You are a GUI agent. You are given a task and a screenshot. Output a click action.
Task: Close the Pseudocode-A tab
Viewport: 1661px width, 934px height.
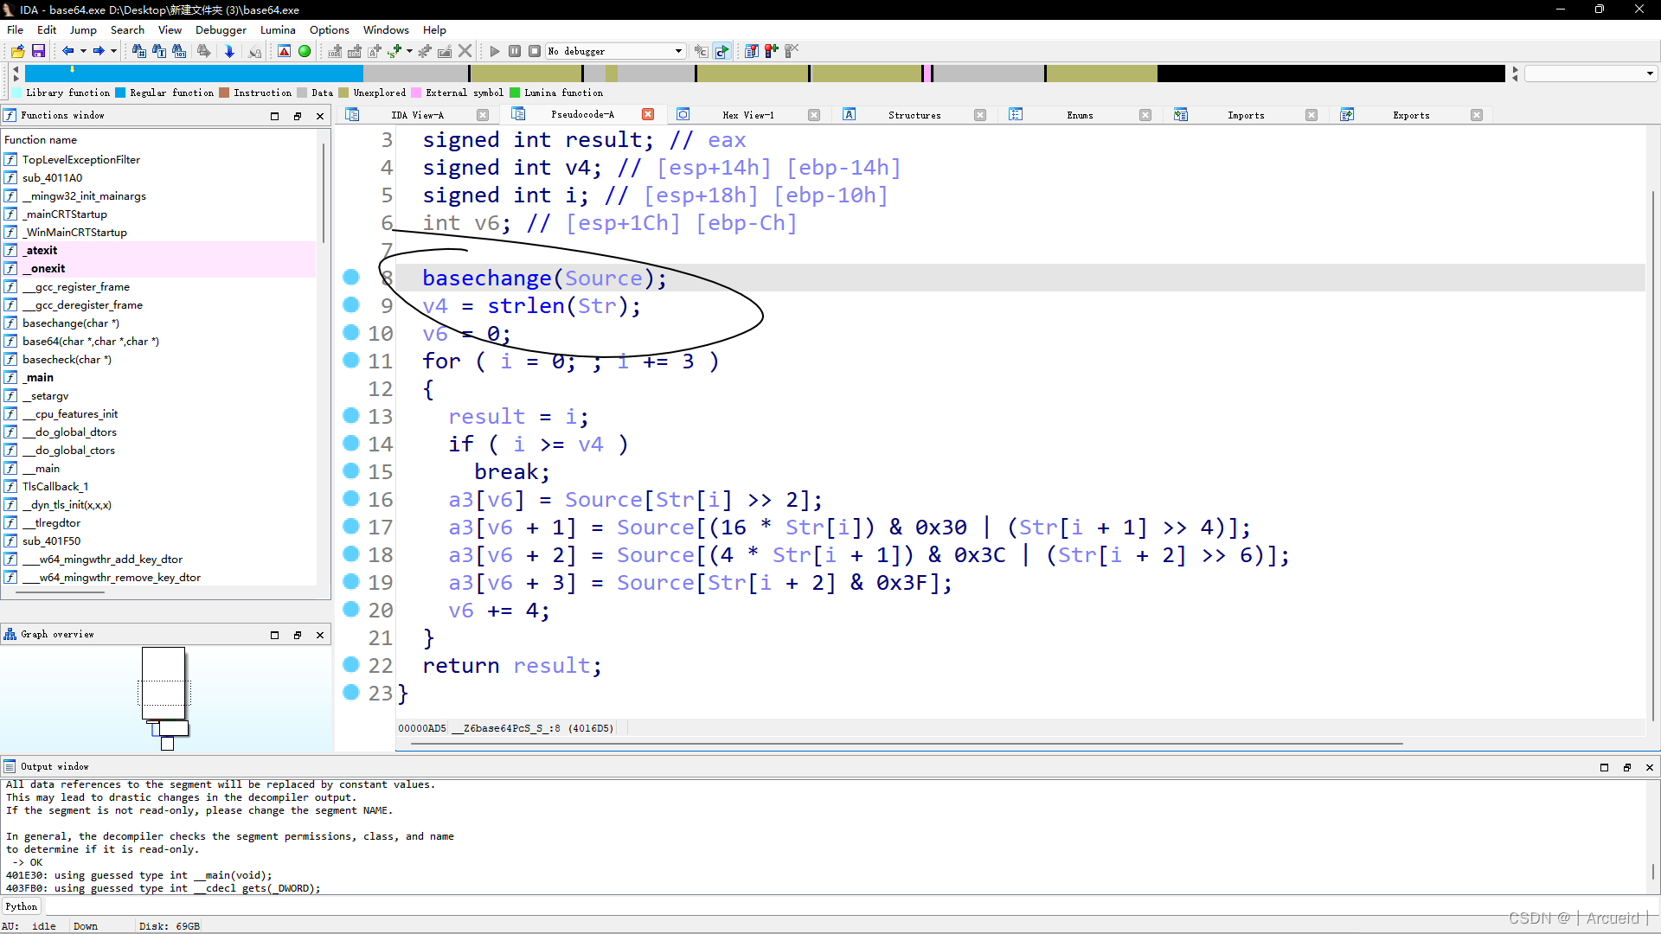tap(648, 114)
